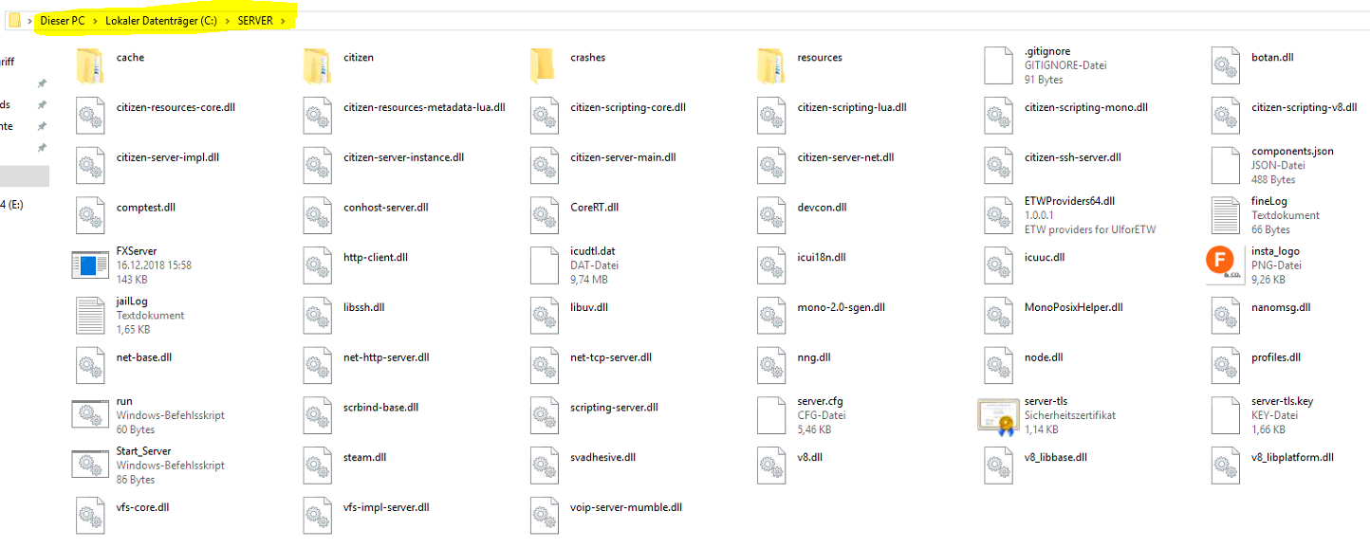Select icui18n.dll file name

click(822, 257)
